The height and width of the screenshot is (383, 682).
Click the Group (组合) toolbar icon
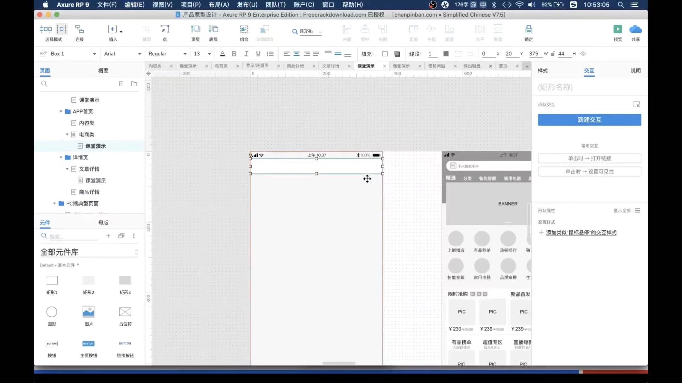(x=244, y=29)
